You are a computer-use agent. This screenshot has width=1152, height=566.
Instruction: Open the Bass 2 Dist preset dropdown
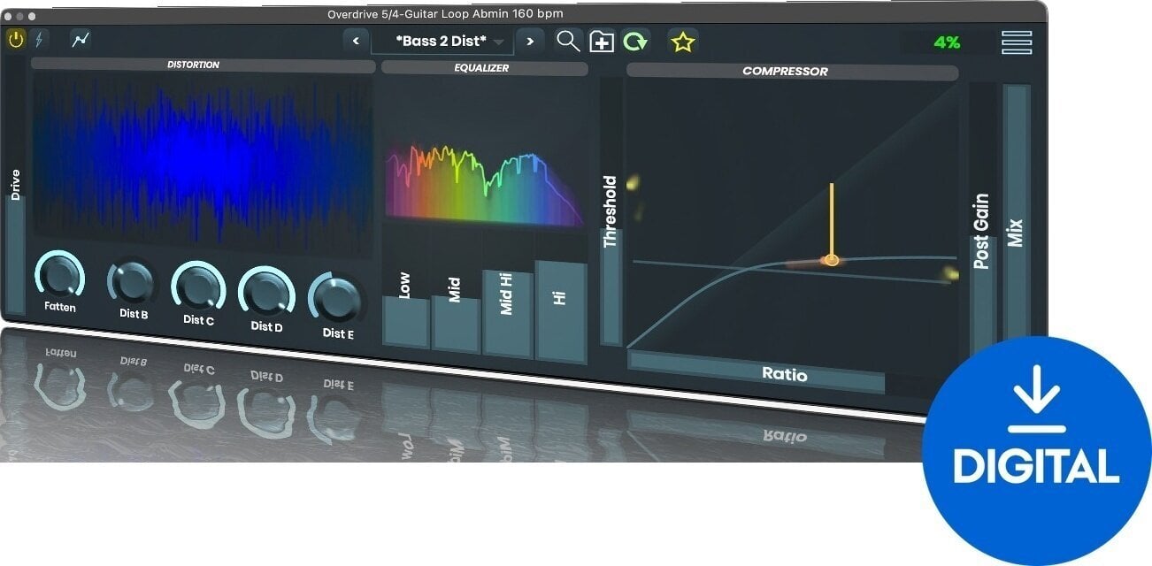coord(442,41)
